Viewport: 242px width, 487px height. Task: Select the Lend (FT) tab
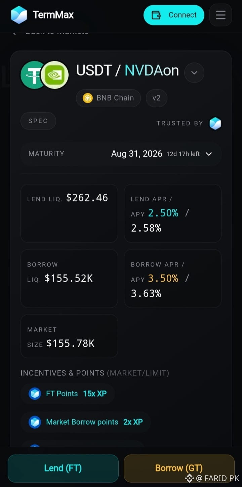tap(63, 468)
